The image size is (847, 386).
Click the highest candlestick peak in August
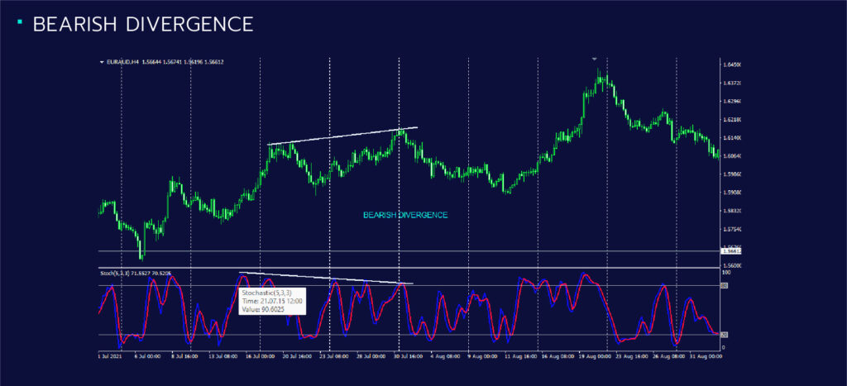600,73
